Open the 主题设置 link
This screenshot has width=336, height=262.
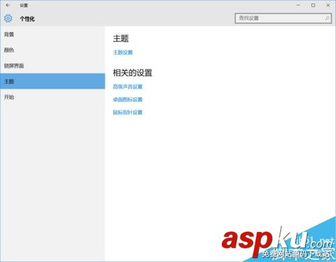coord(123,52)
